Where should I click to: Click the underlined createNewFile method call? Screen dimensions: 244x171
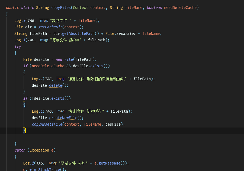pos(63,118)
